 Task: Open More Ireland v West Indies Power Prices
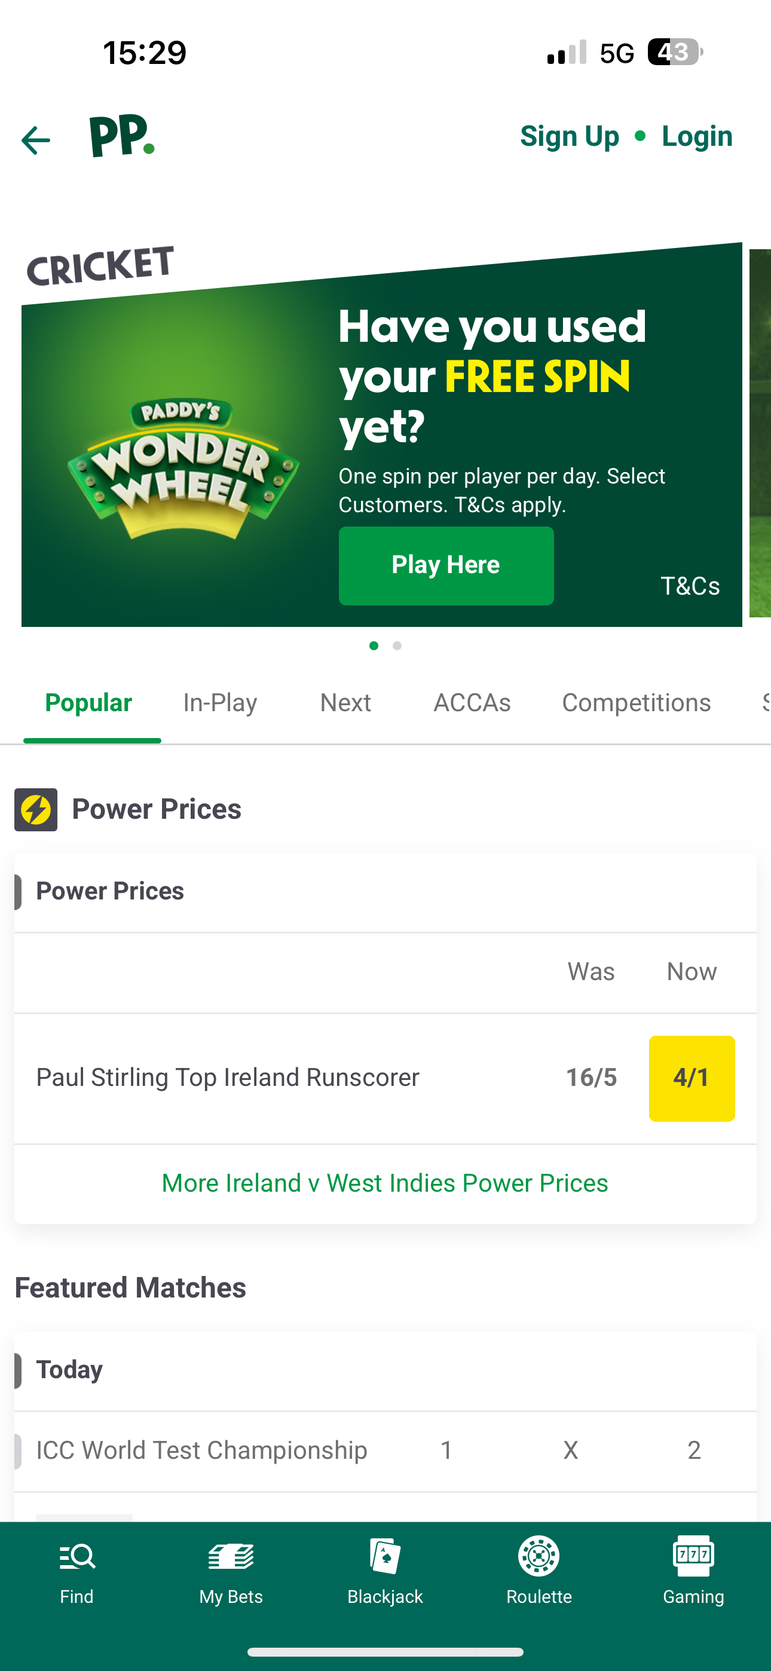385,1183
